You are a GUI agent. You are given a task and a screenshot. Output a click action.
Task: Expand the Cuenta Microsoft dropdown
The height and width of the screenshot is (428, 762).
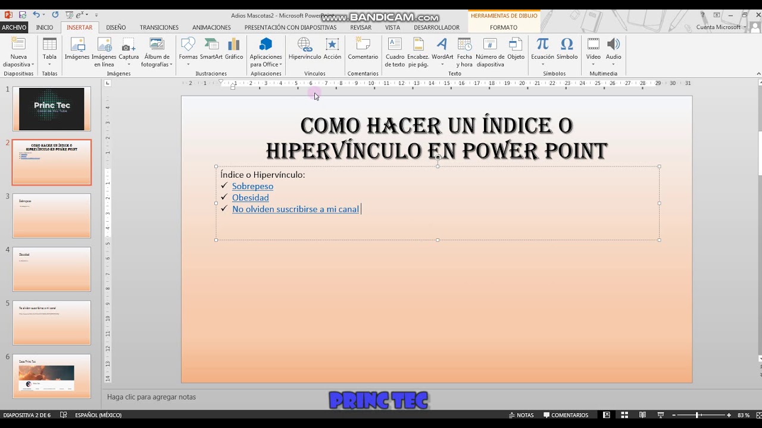(745, 27)
